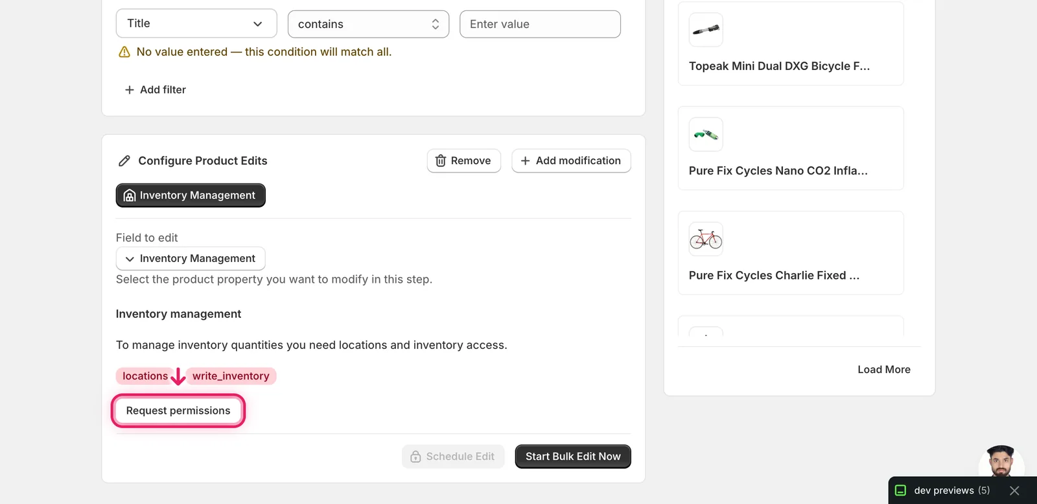Click the Schedule Edit button
Image resolution: width=1037 pixels, height=504 pixels.
pos(453,457)
